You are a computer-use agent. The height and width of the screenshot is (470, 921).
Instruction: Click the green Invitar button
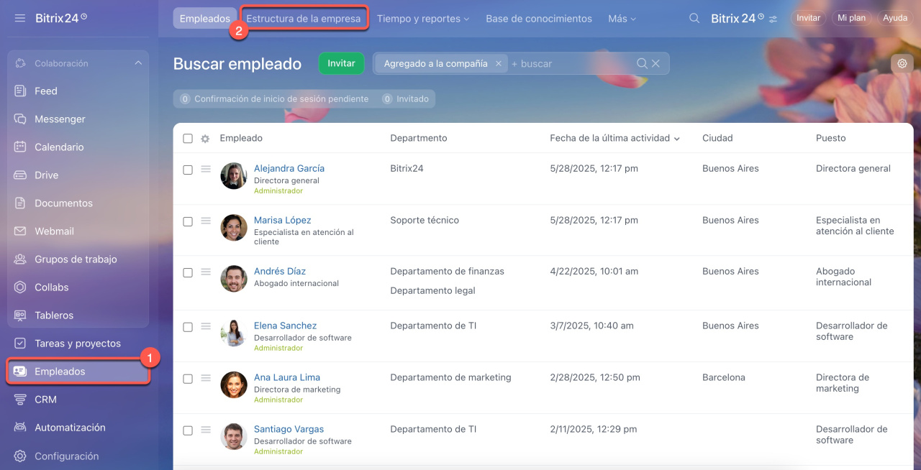point(341,63)
